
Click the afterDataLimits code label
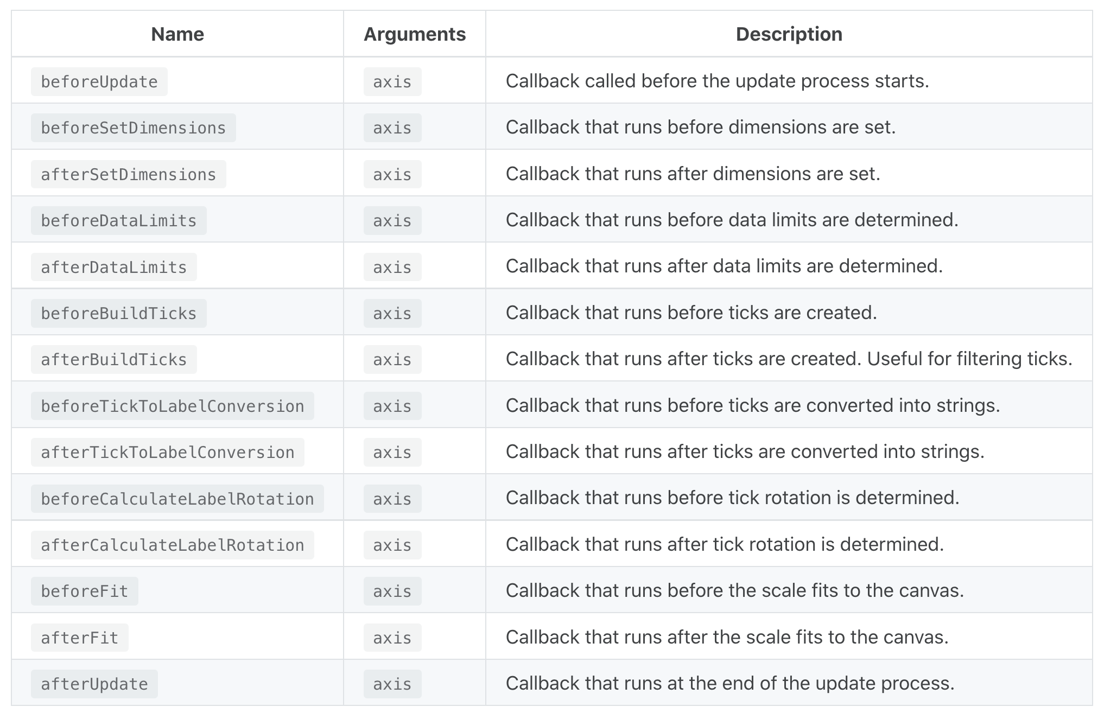(x=113, y=268)
